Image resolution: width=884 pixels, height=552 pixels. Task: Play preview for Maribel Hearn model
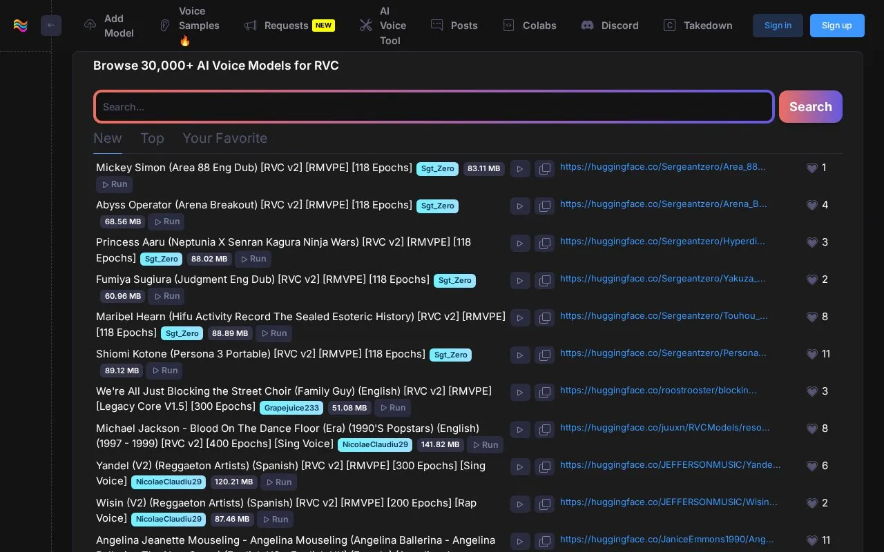pos(520,318)
